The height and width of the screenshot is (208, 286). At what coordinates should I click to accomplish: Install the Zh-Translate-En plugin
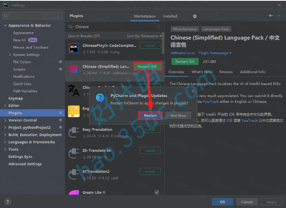pyautogui.click(x=150, y=151)
